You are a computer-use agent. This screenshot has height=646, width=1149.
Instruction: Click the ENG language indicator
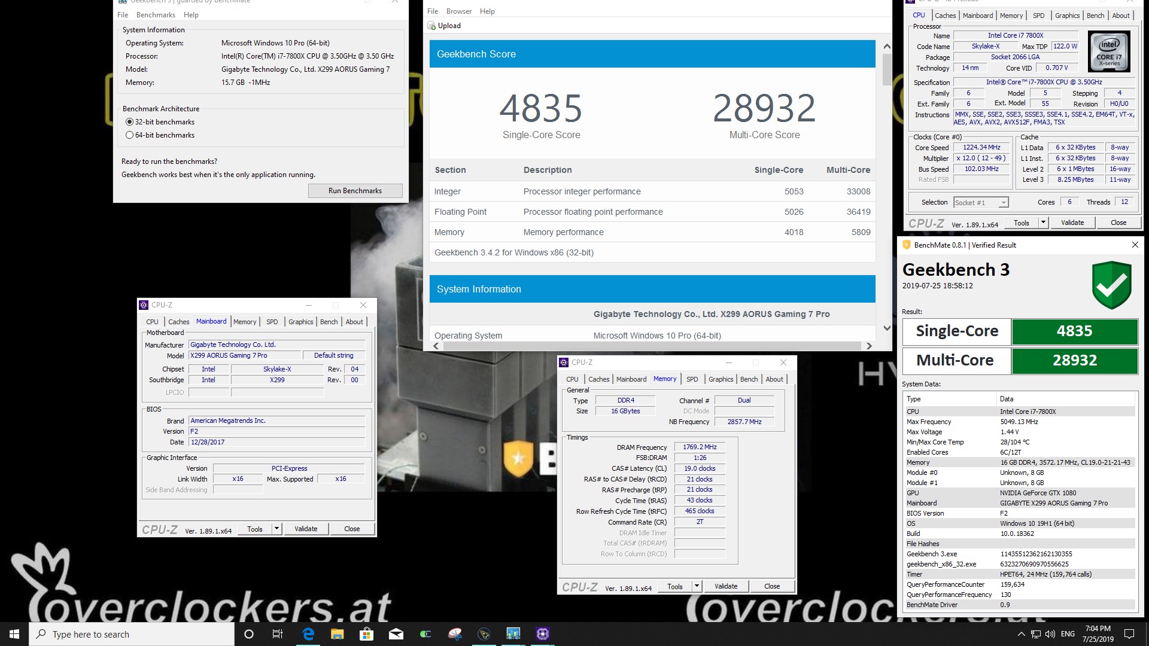coord(1068,634)
